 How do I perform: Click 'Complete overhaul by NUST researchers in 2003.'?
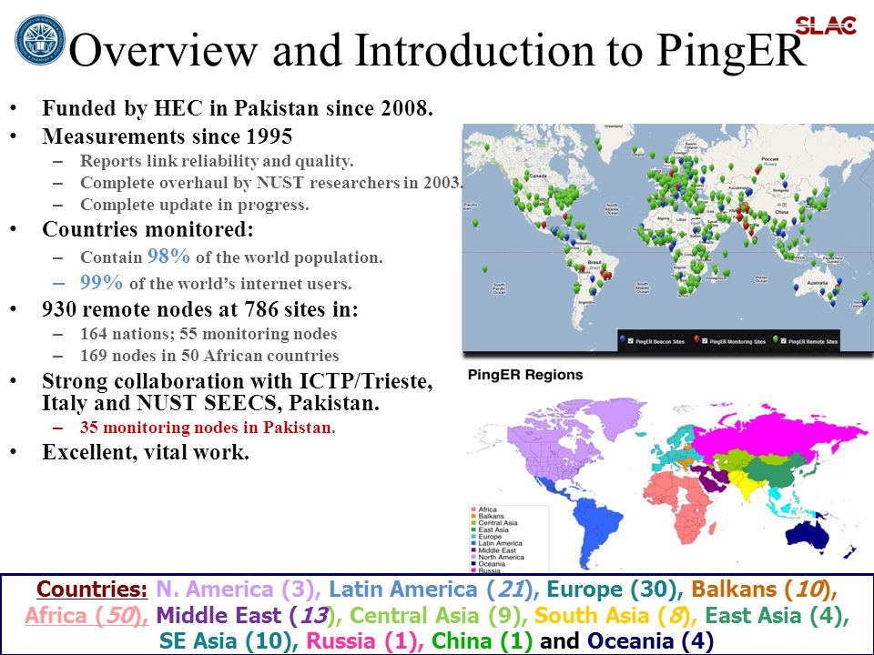click(x=272, y=183)
